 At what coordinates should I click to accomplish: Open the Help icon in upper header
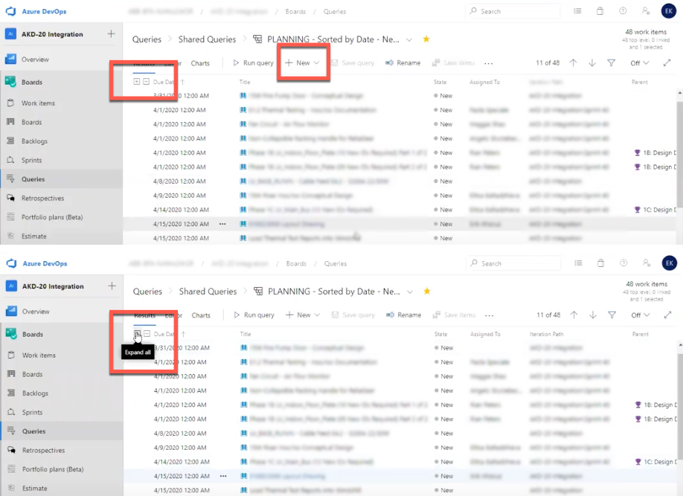click(623, 11)
